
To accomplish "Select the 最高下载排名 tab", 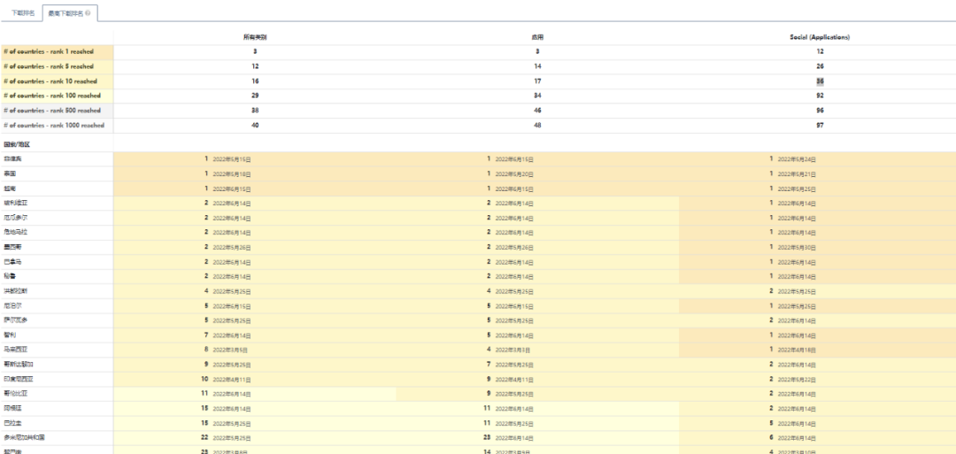I will [x=65, y=13].
